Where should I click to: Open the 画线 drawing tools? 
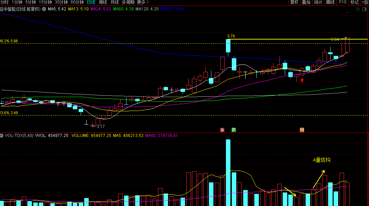pyautogui.click(x=330, y=2)
